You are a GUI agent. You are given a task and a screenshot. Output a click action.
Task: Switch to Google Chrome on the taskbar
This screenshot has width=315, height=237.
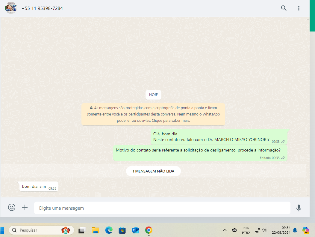click(x=149, y=230)
